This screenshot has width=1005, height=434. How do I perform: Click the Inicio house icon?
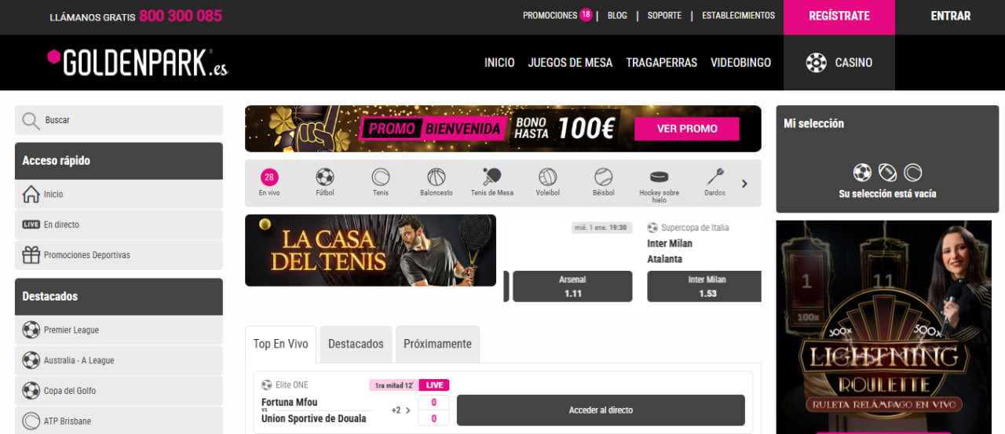(31, 194)
